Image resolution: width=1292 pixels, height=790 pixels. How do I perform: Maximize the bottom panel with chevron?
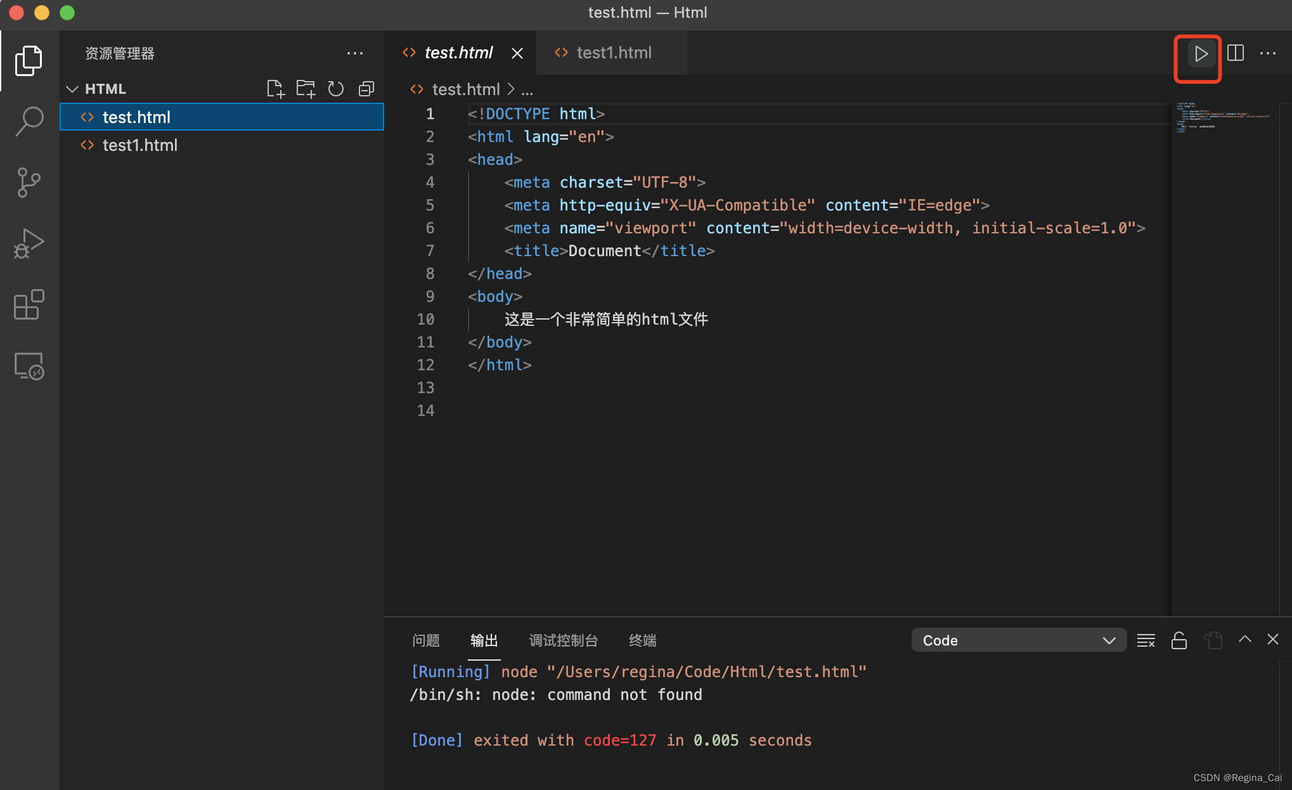click(x=1245, y=640)
